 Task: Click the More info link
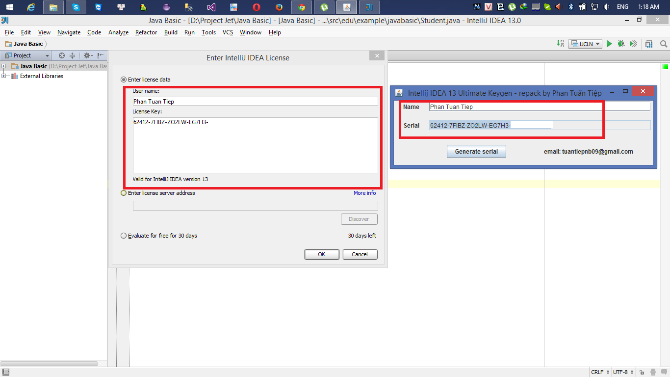click(x=364, y=193)
